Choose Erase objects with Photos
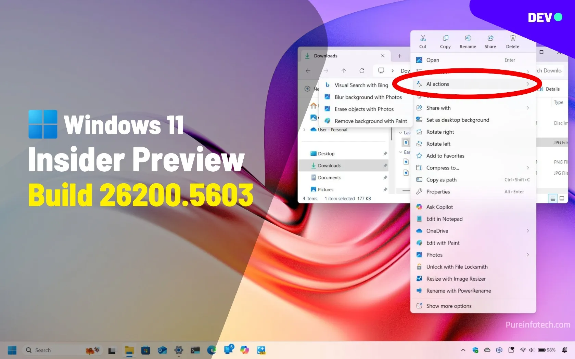The image size is (575, 359). [366, 109]
